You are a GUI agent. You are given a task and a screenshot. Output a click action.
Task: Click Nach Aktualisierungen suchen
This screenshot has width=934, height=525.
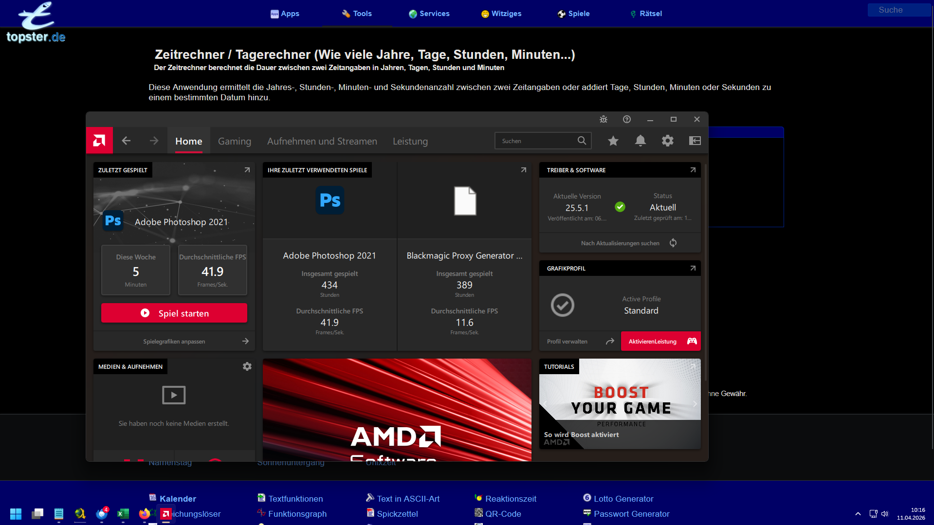[x=620, y=243]
